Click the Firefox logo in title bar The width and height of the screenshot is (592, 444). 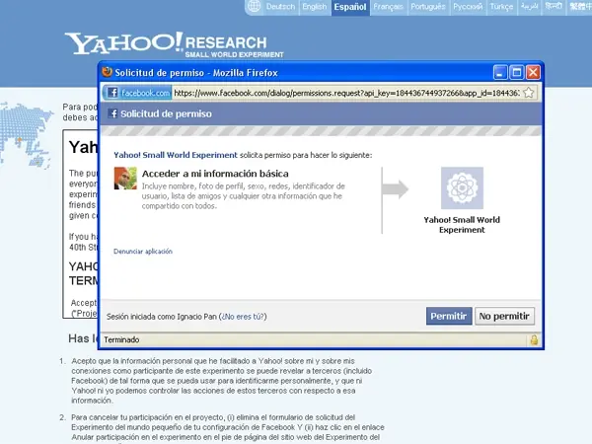coord(107,72)
